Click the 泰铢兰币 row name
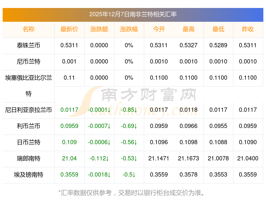The height and width of the screenshot is (201, 266). click(x=28, y=45)
